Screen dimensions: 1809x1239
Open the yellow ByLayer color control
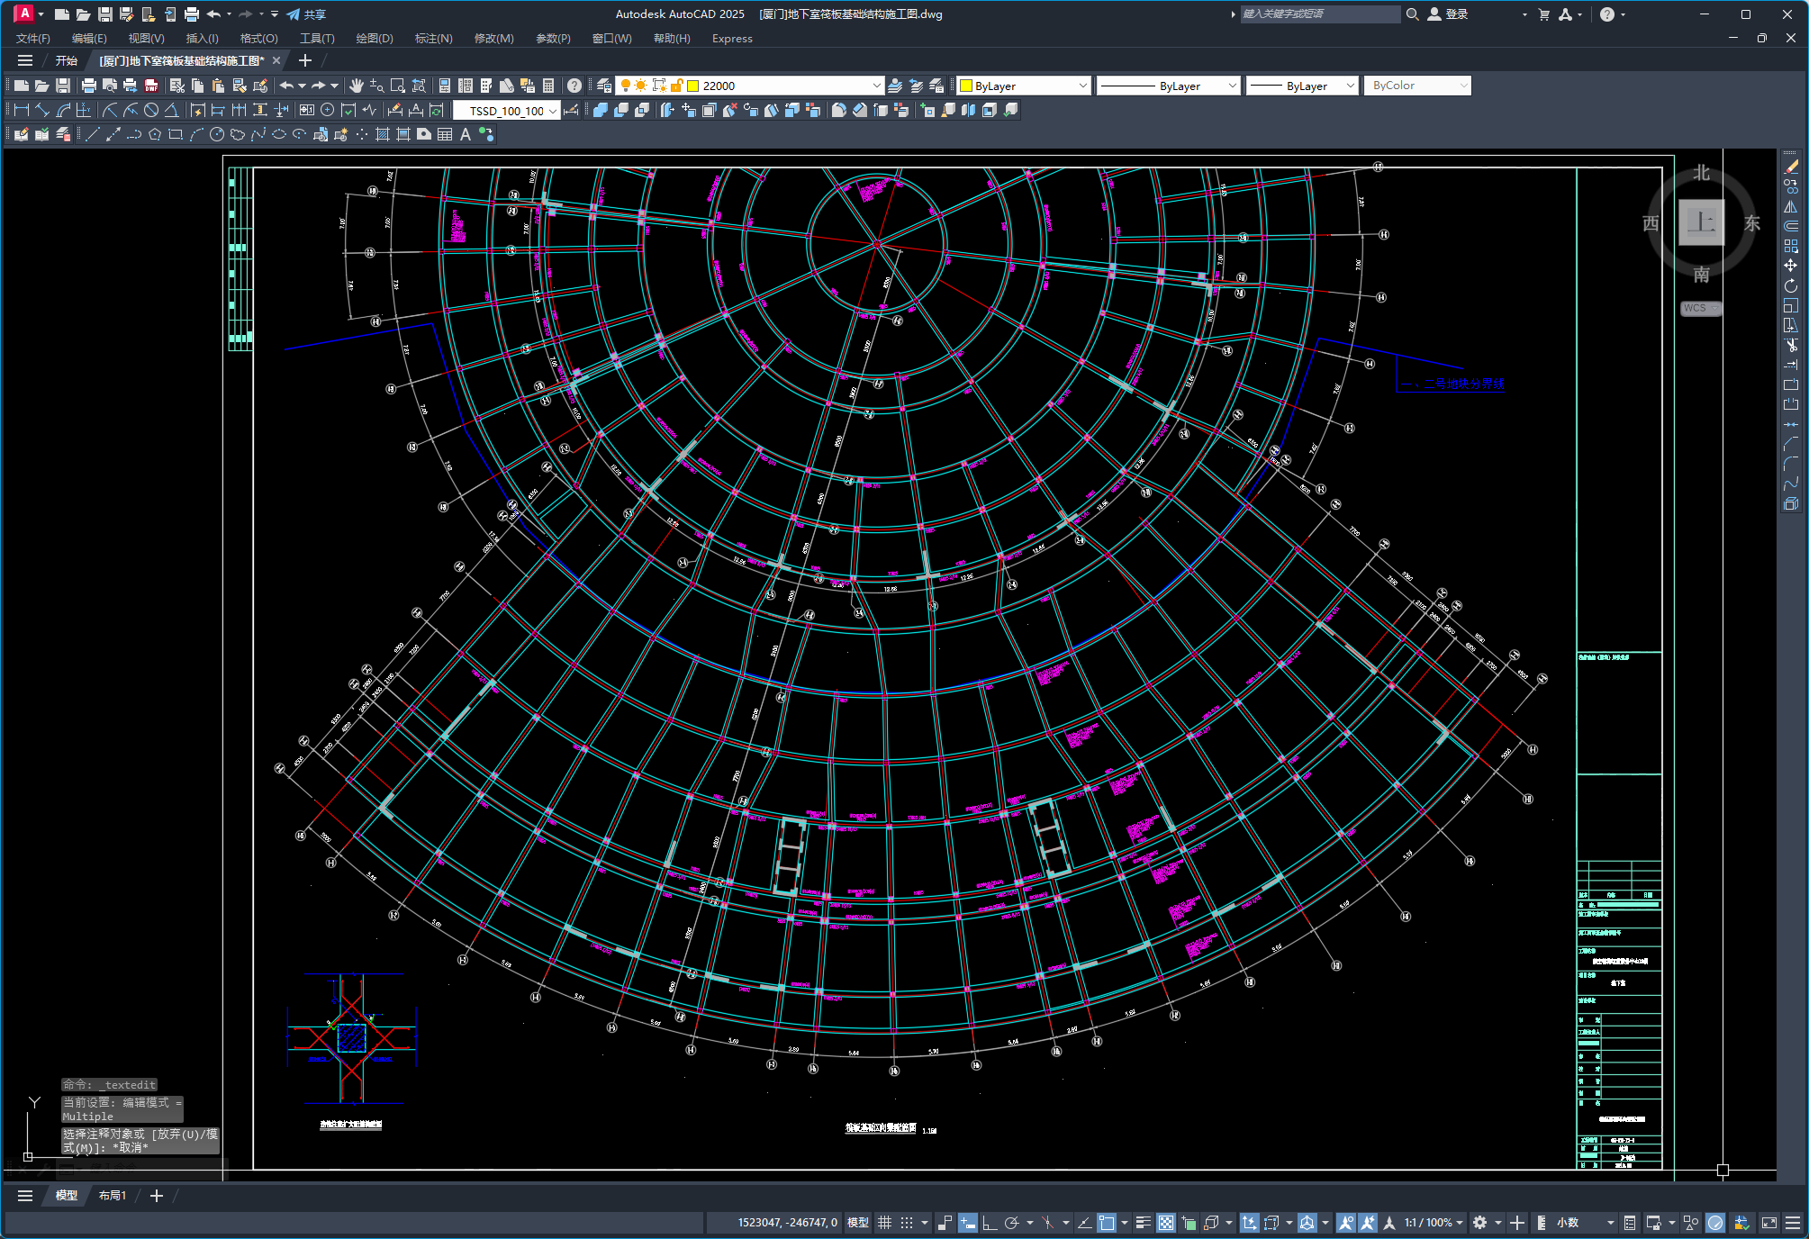(x=1024, y=86)
